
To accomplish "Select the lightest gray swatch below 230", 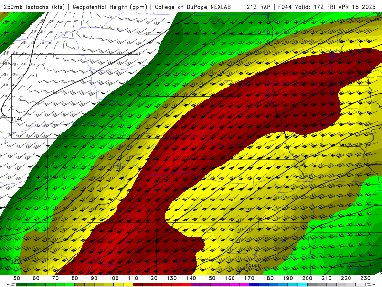I will [361, 285].
